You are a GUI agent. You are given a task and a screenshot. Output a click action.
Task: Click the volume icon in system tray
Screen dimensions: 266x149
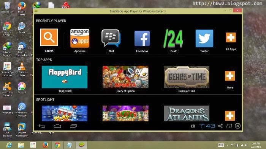pyautogui.click(x=246, y=145)
